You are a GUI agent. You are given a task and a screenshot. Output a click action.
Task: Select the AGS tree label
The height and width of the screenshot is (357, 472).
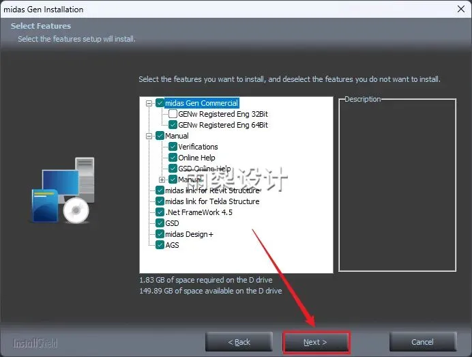(172, 245)
